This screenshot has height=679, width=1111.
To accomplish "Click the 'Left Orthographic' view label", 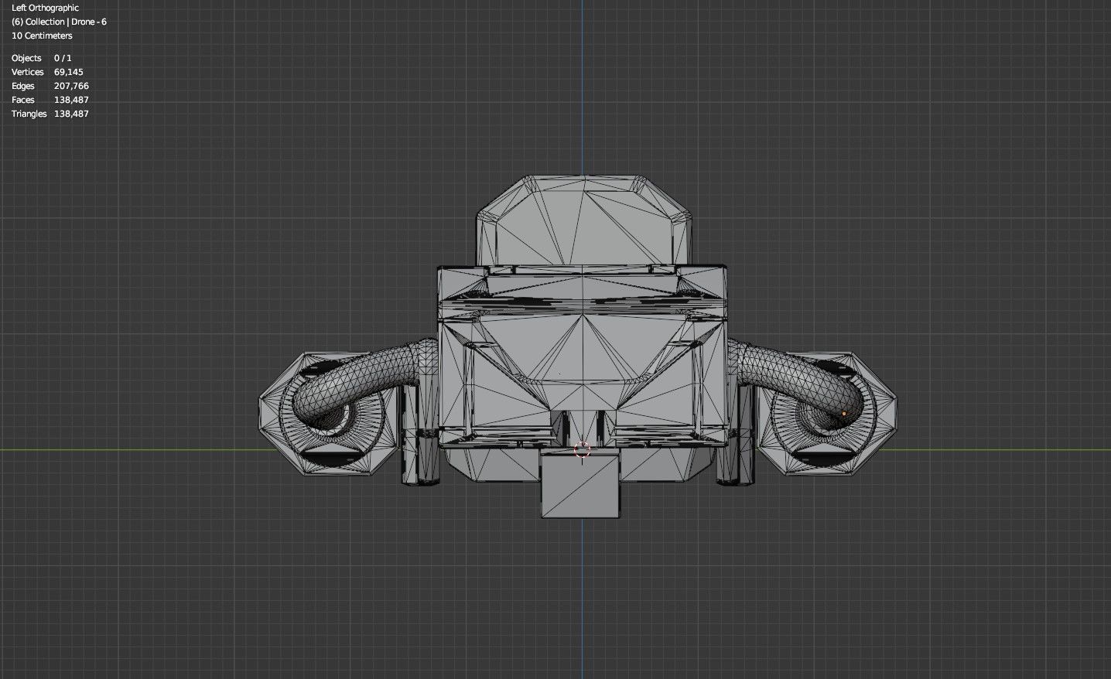I will pos(45,8).
